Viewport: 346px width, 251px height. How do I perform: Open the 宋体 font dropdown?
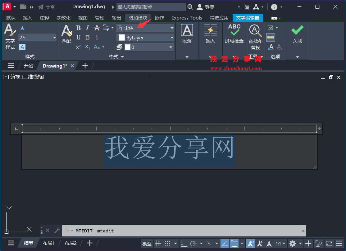145,28
